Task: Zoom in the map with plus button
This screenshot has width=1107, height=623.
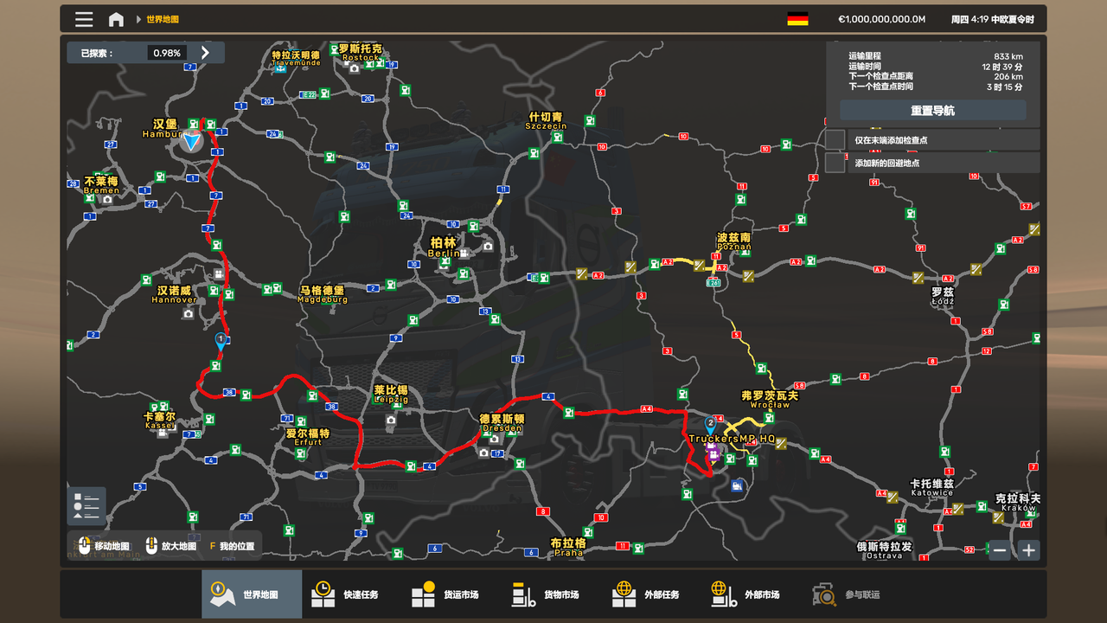Action: click(1028, 549)
